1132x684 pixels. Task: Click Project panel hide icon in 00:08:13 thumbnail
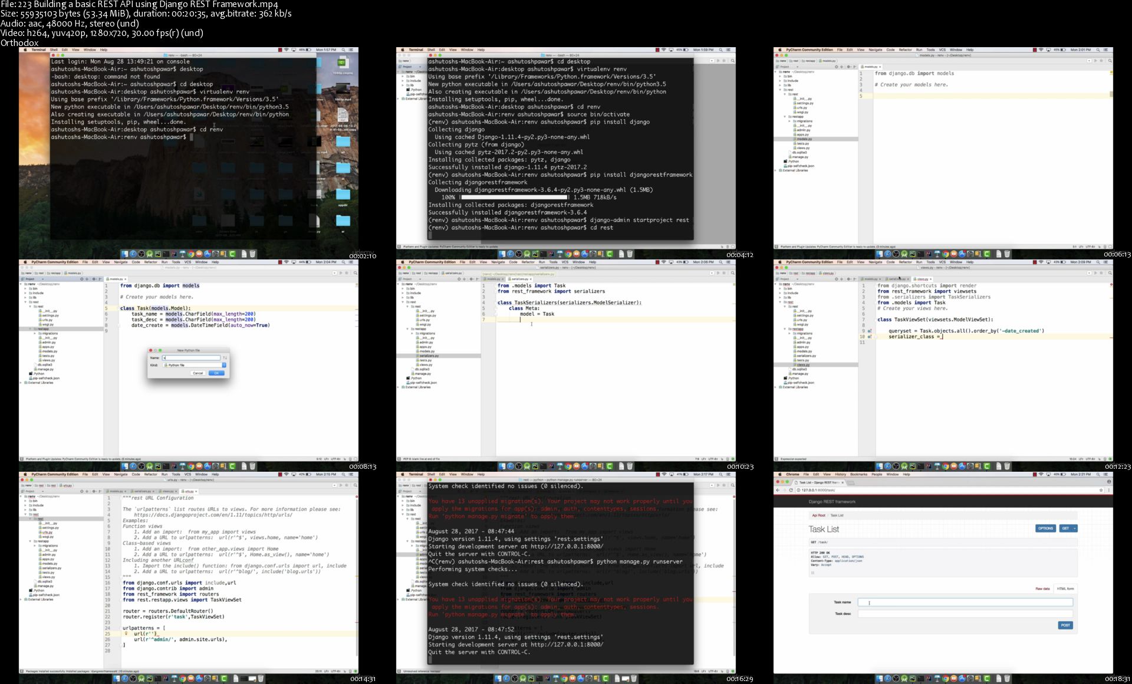pos(100,279)
